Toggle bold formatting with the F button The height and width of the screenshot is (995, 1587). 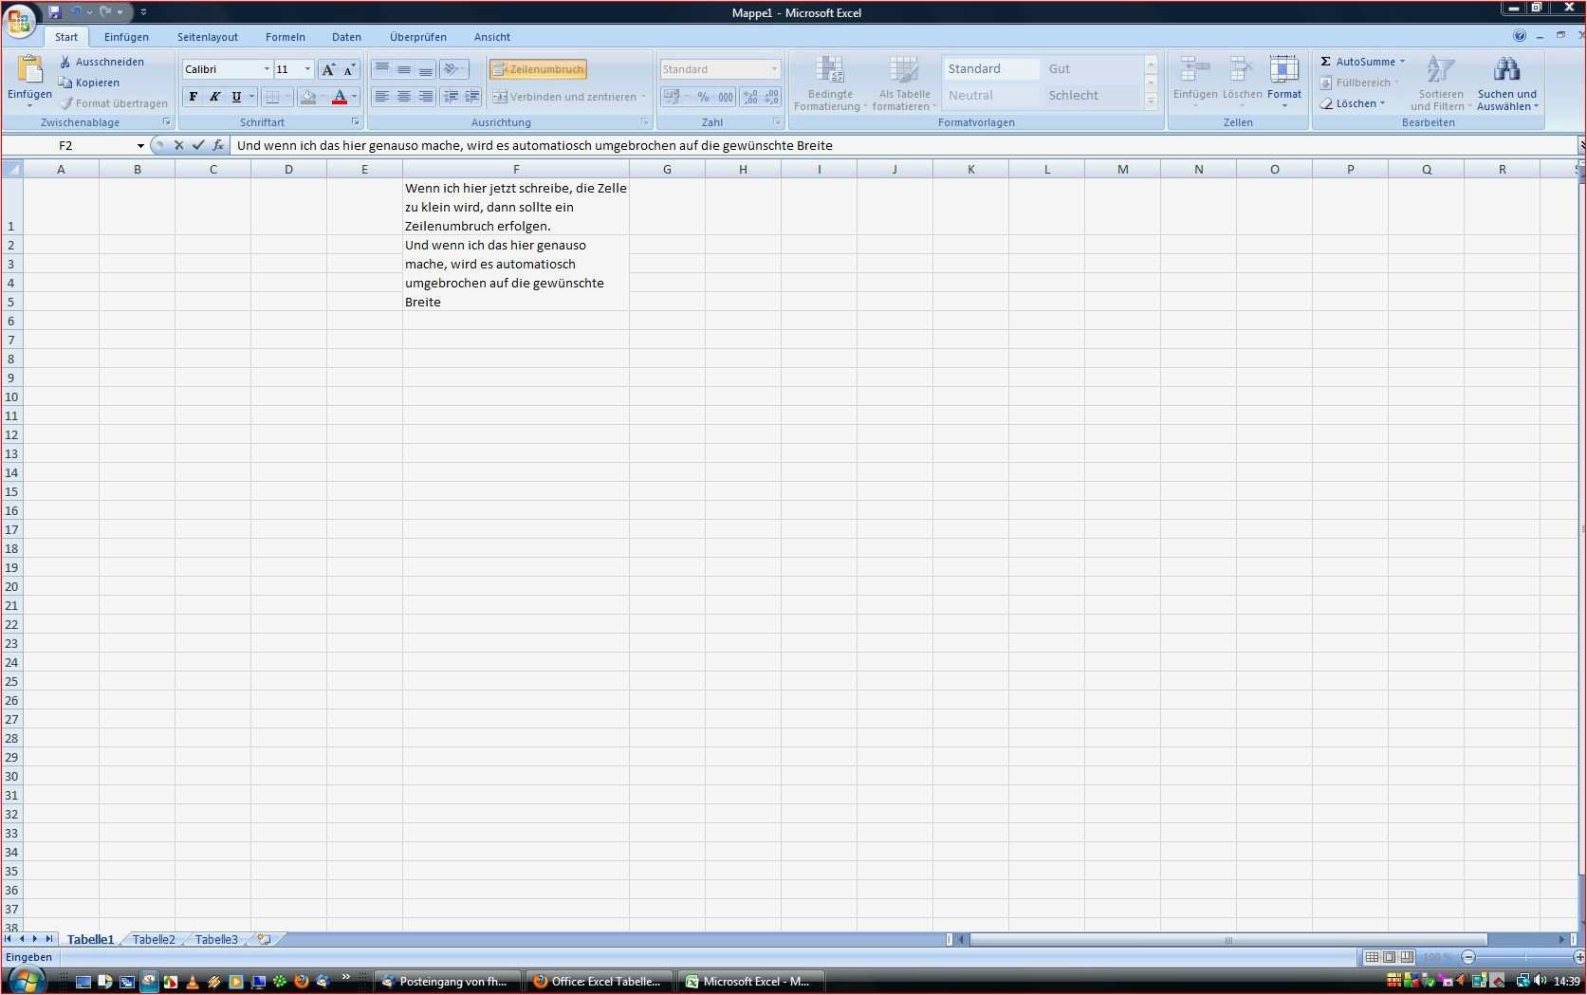(194, 97)
